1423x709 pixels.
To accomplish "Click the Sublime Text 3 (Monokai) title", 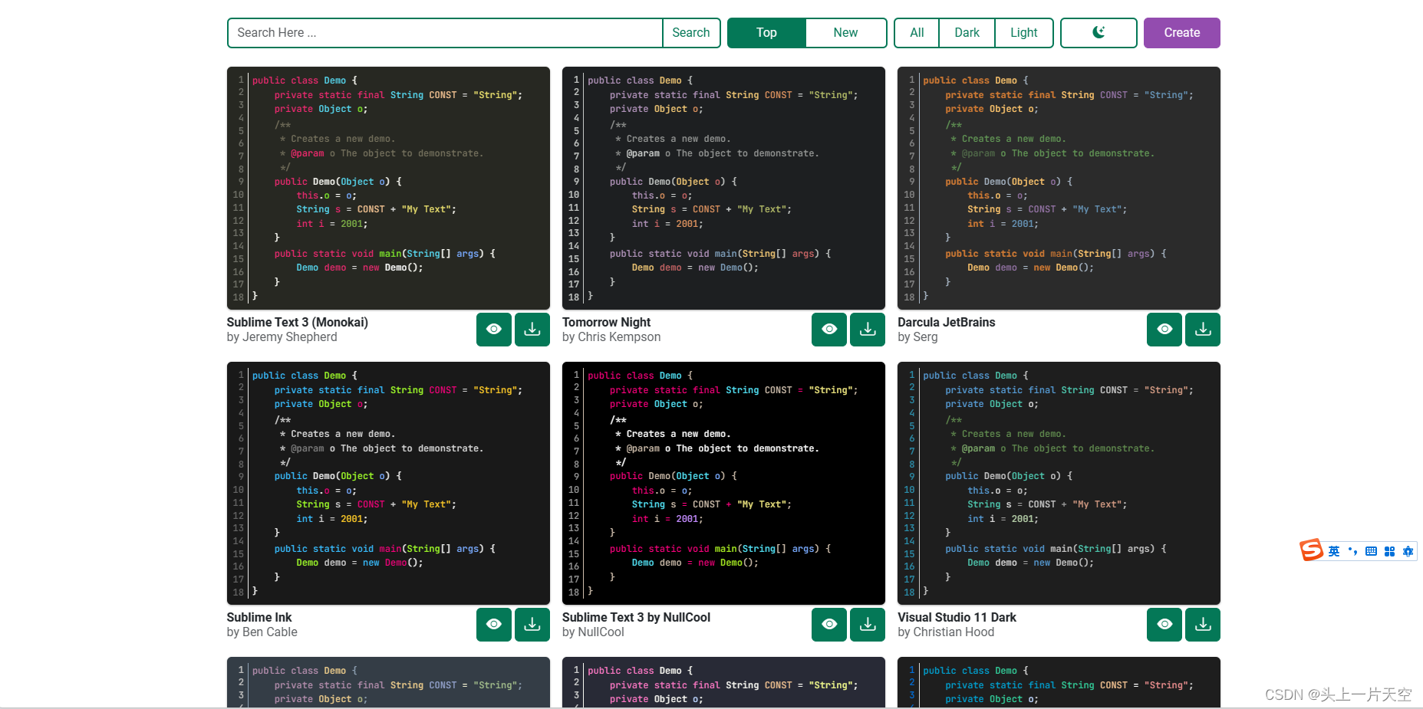I will click(298, 323).
